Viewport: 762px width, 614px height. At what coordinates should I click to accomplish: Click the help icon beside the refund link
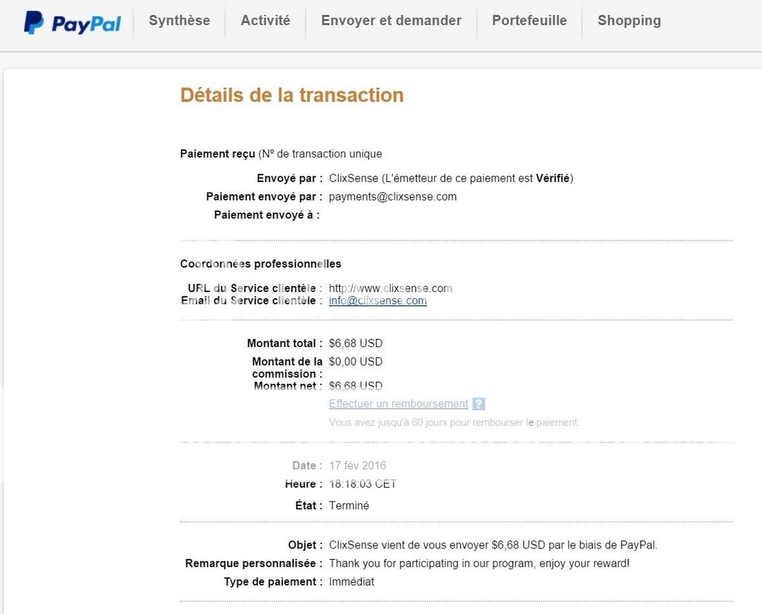tap(478, 404)
